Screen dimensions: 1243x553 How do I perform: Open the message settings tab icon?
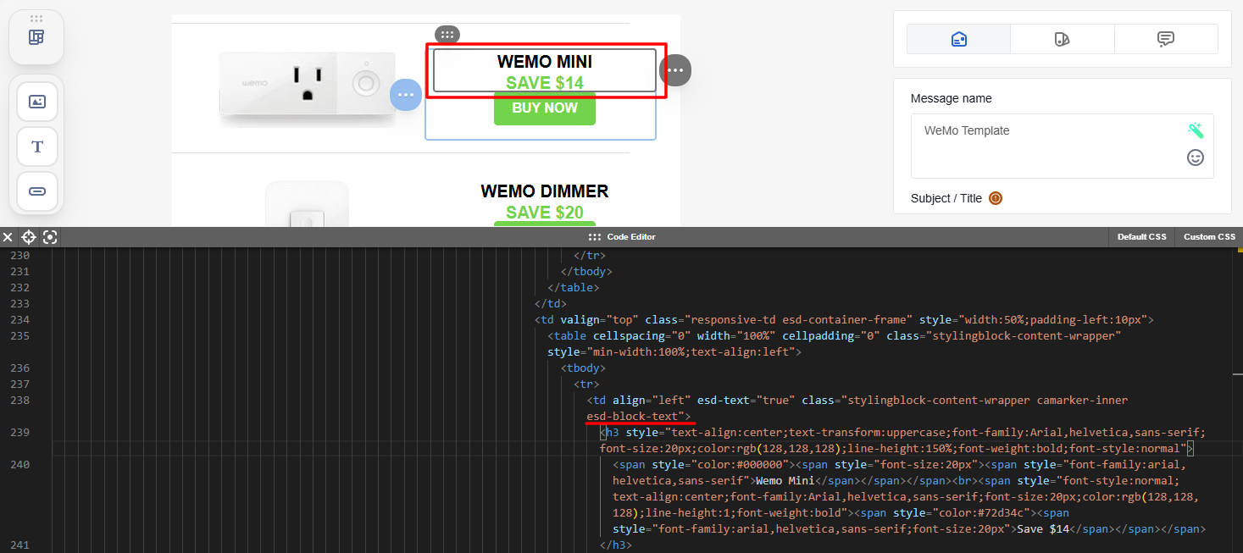pos(959,39)
